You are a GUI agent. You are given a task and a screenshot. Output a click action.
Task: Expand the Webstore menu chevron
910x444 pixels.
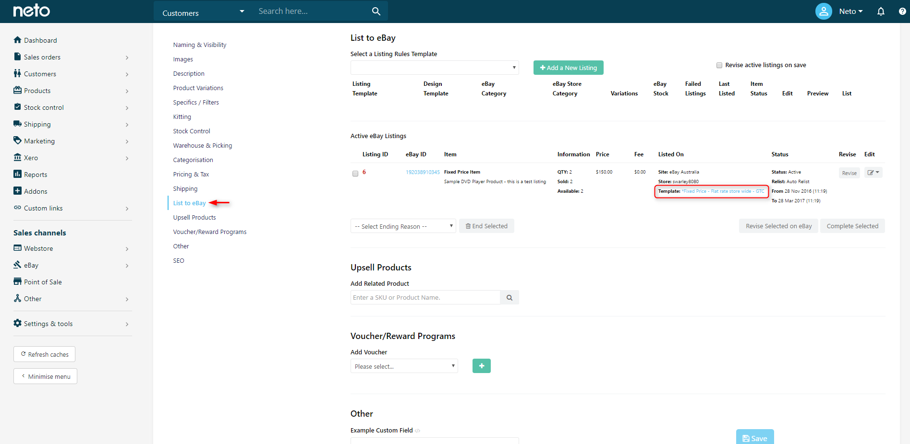coord(127,249)
